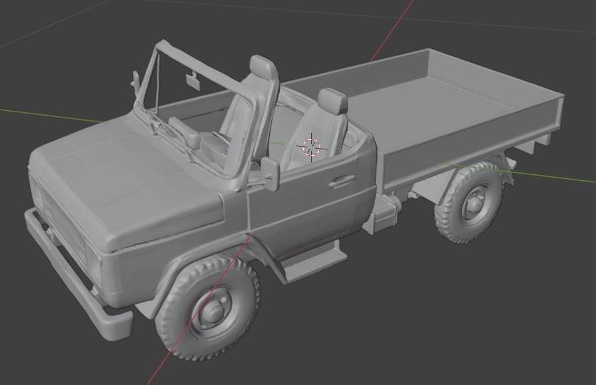The width and height of the screenshot is (596, 385).
Task: Click the door handle on the cab
Action: click(x=342, y=180)
